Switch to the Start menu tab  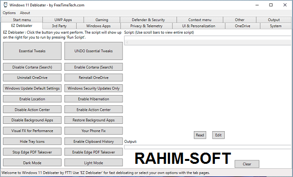click(x=22, y=20)
